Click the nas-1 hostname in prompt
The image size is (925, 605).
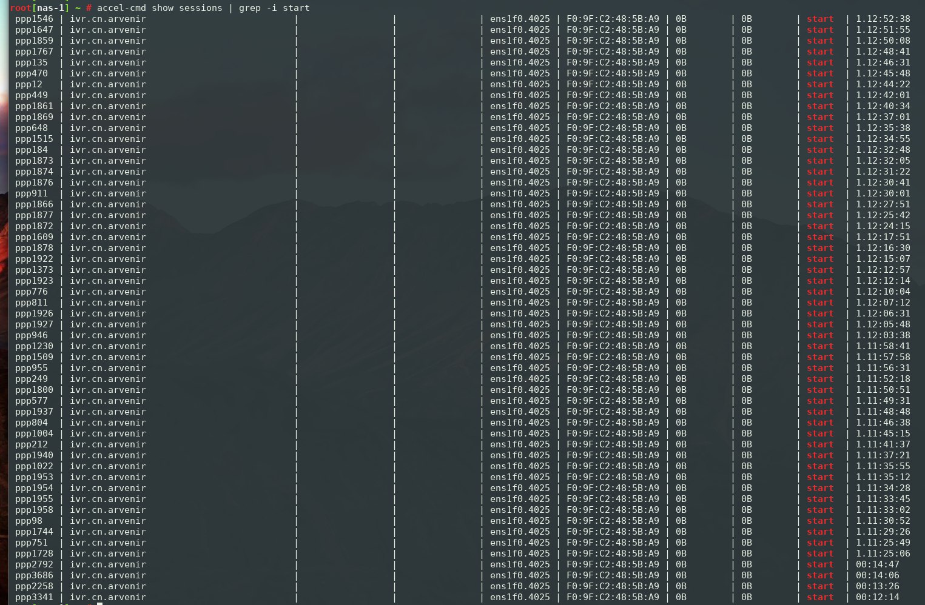pyautogui.click(x=50, y=8)
